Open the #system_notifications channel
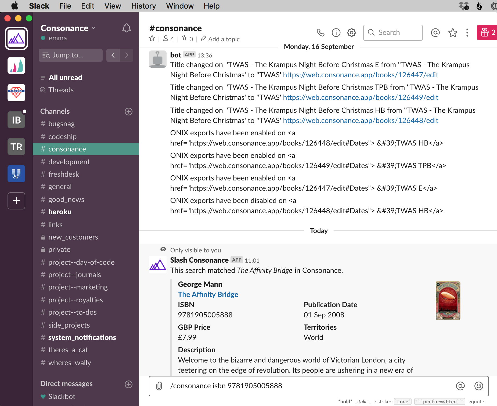The width and height of the screenshot is (497, 406). click(x=86, y=338)
